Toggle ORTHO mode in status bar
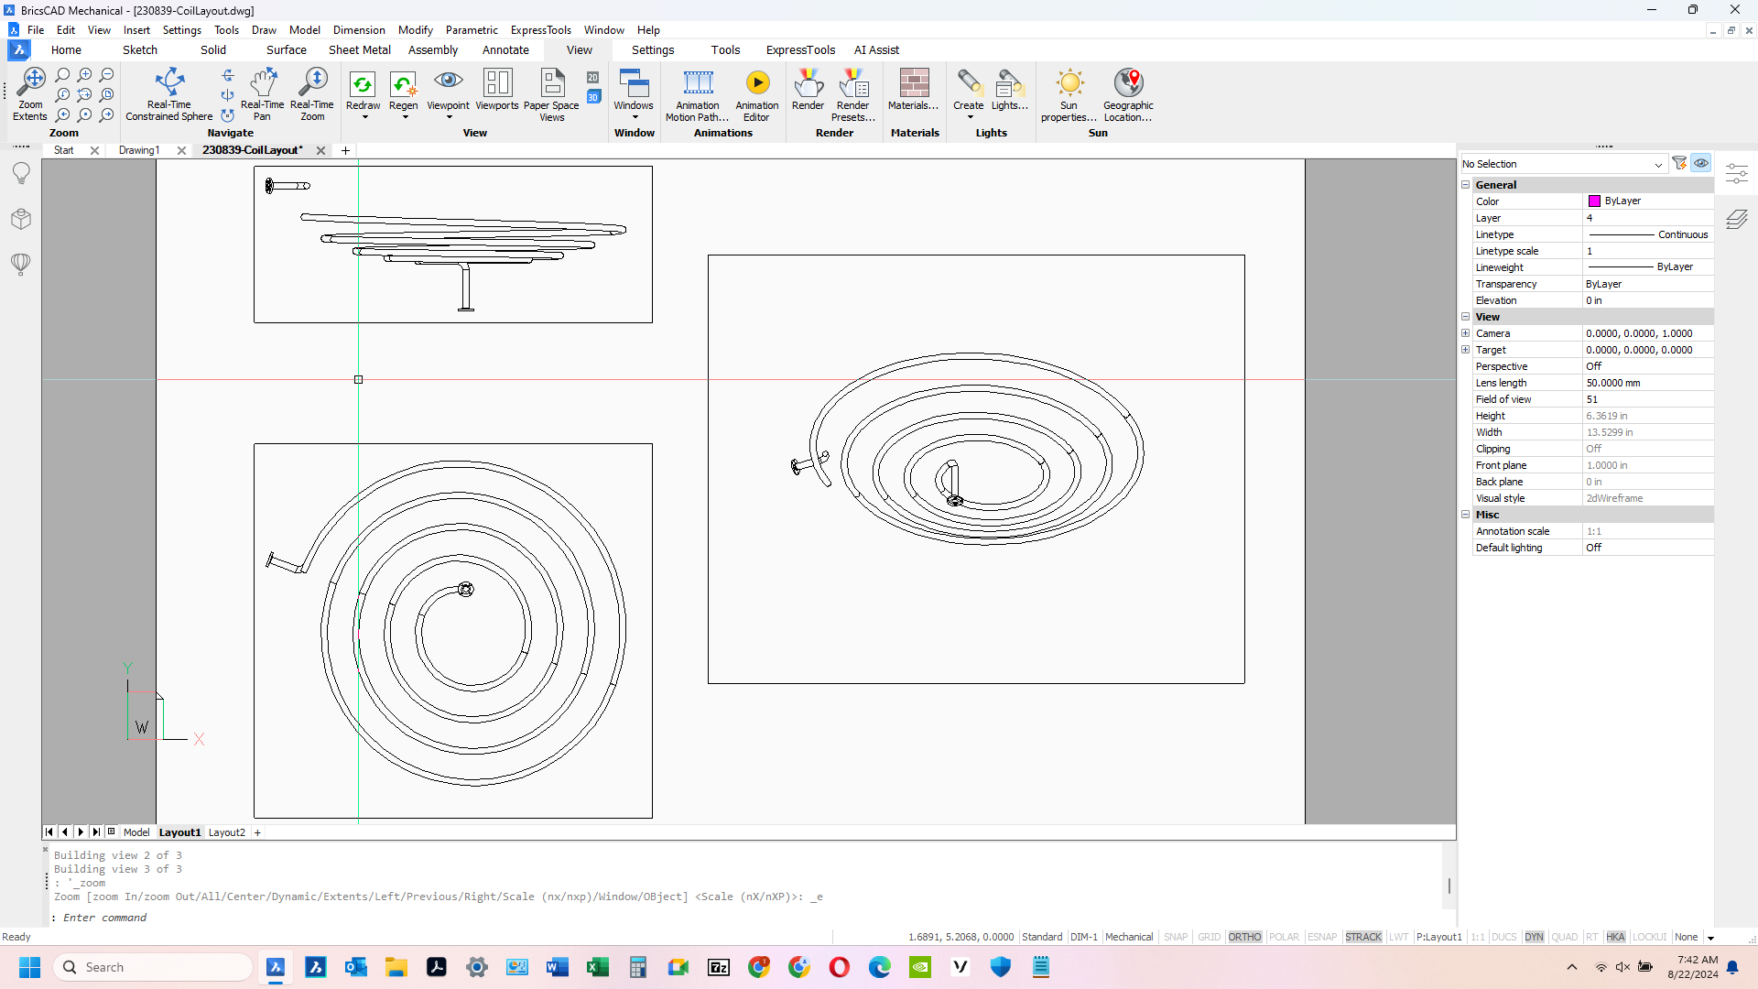The image size is (1758, 989). coord(1245,936)
